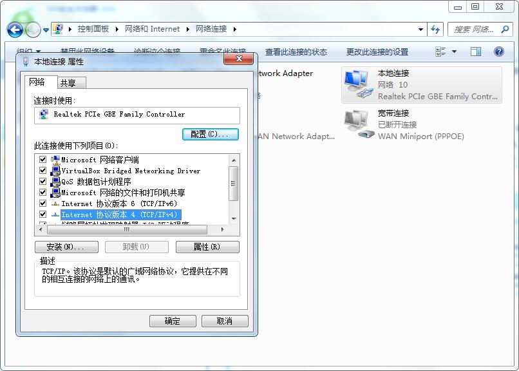Click the 宽带连接 broadband connection icon
Screen dimensions: 519x371
click(x=357, y=124)
